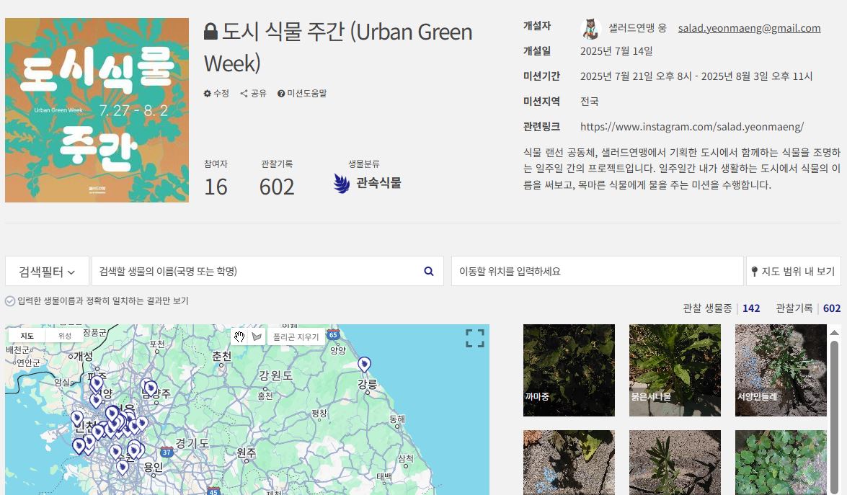The image size is (847, 495).
Task: Click the 관찰 생물종 count 142
Action: [x=751, y=308]
